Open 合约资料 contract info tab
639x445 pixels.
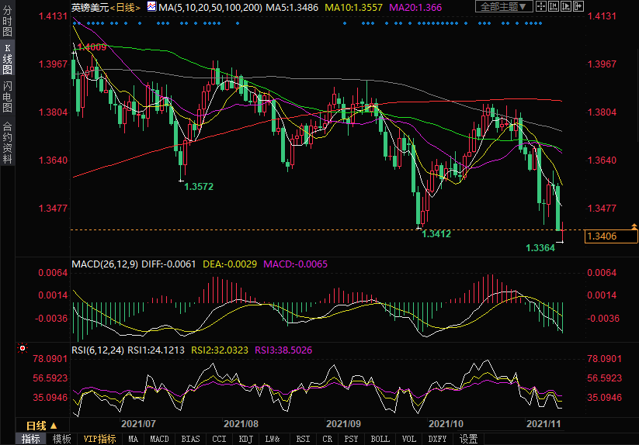(7, 142)
